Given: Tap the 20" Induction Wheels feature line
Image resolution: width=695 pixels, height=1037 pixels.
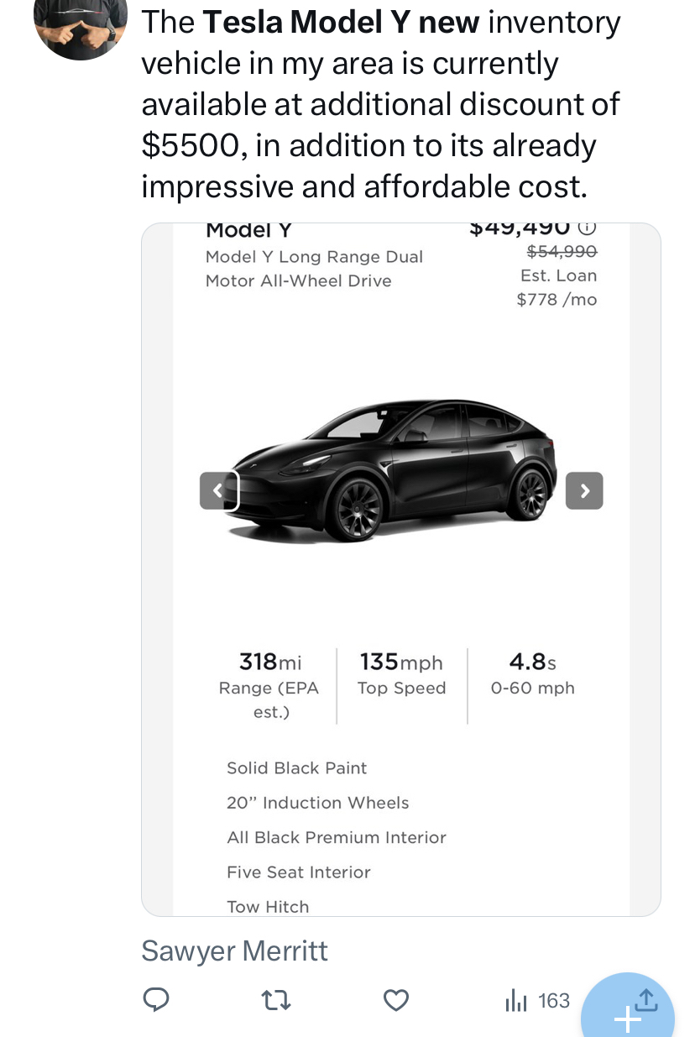Looking at the screenshot, I should coord(318,803).
